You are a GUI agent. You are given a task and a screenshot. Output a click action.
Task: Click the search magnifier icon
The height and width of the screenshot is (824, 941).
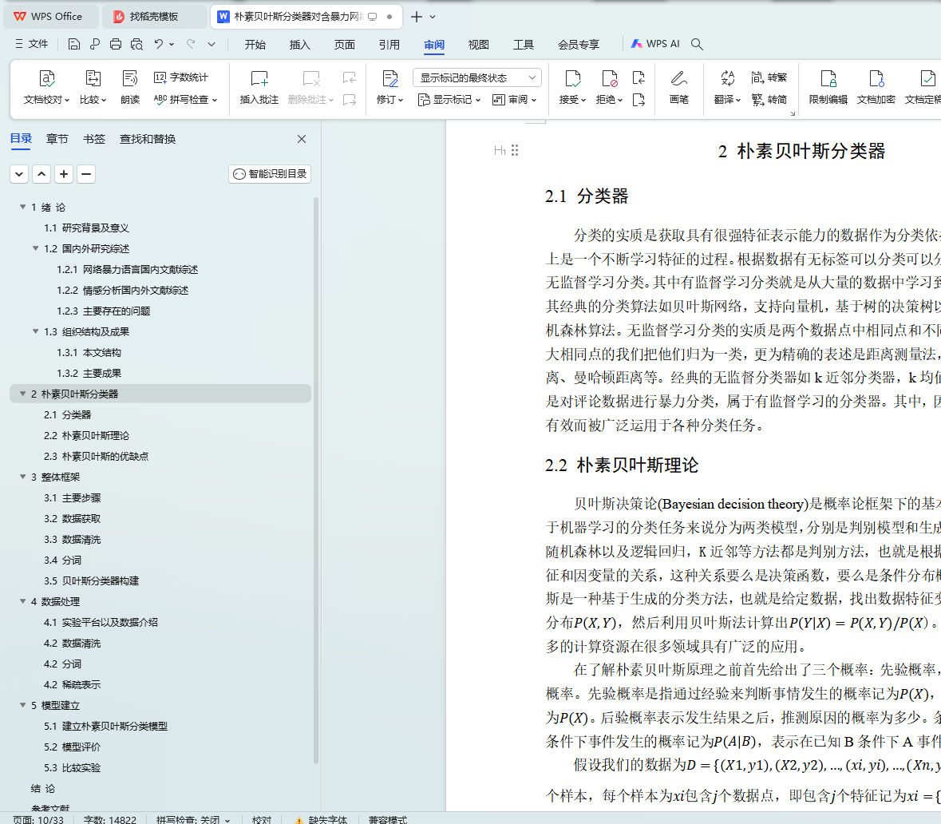tap(697, 44)
